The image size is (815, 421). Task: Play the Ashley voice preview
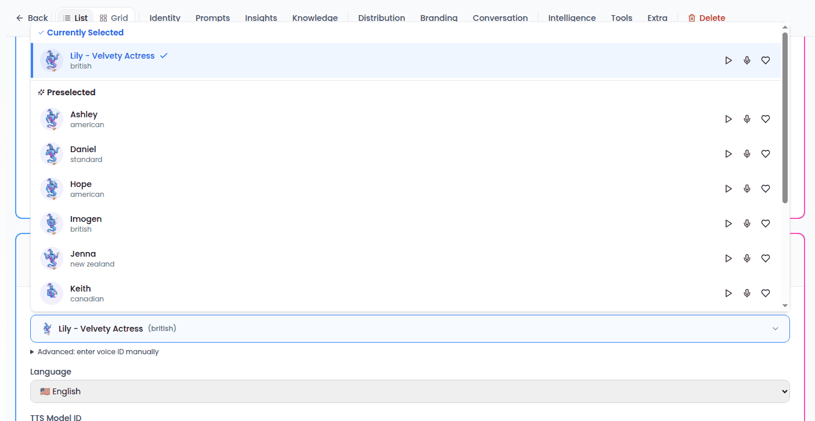(728, 119)
